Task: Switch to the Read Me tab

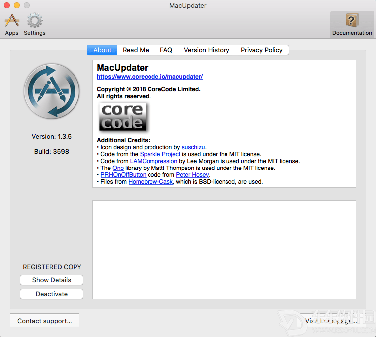Action: point(136,50)
